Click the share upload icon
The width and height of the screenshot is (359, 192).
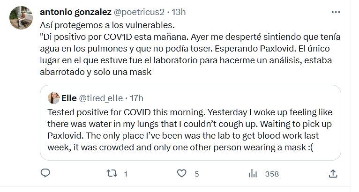[333, 174]
